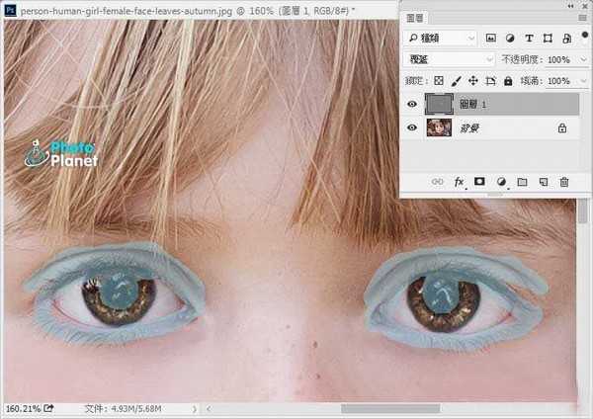This screenshot has height=419, width=593.
Task: Click the Layer 1 name
Action: click(472, 104)
